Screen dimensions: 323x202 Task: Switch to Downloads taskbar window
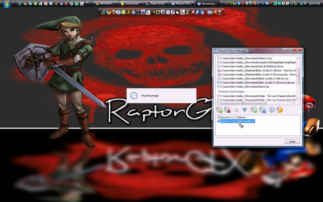tap(131, 3)
